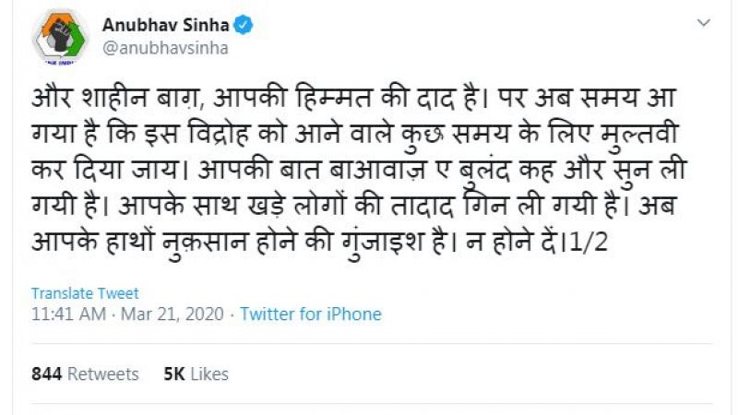Click the Likes label
Image resolution: width=738 pixels, height=415 pixels.
click(x=208, y=374)
